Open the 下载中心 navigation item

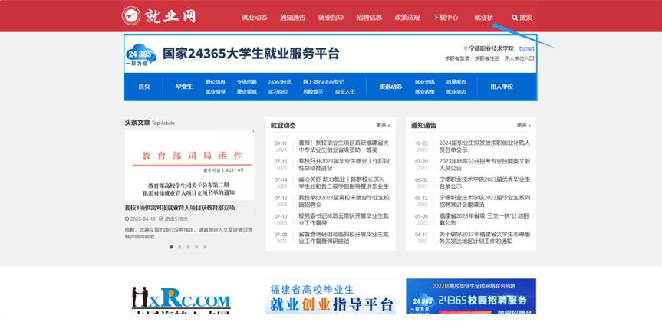coord(446,18)
